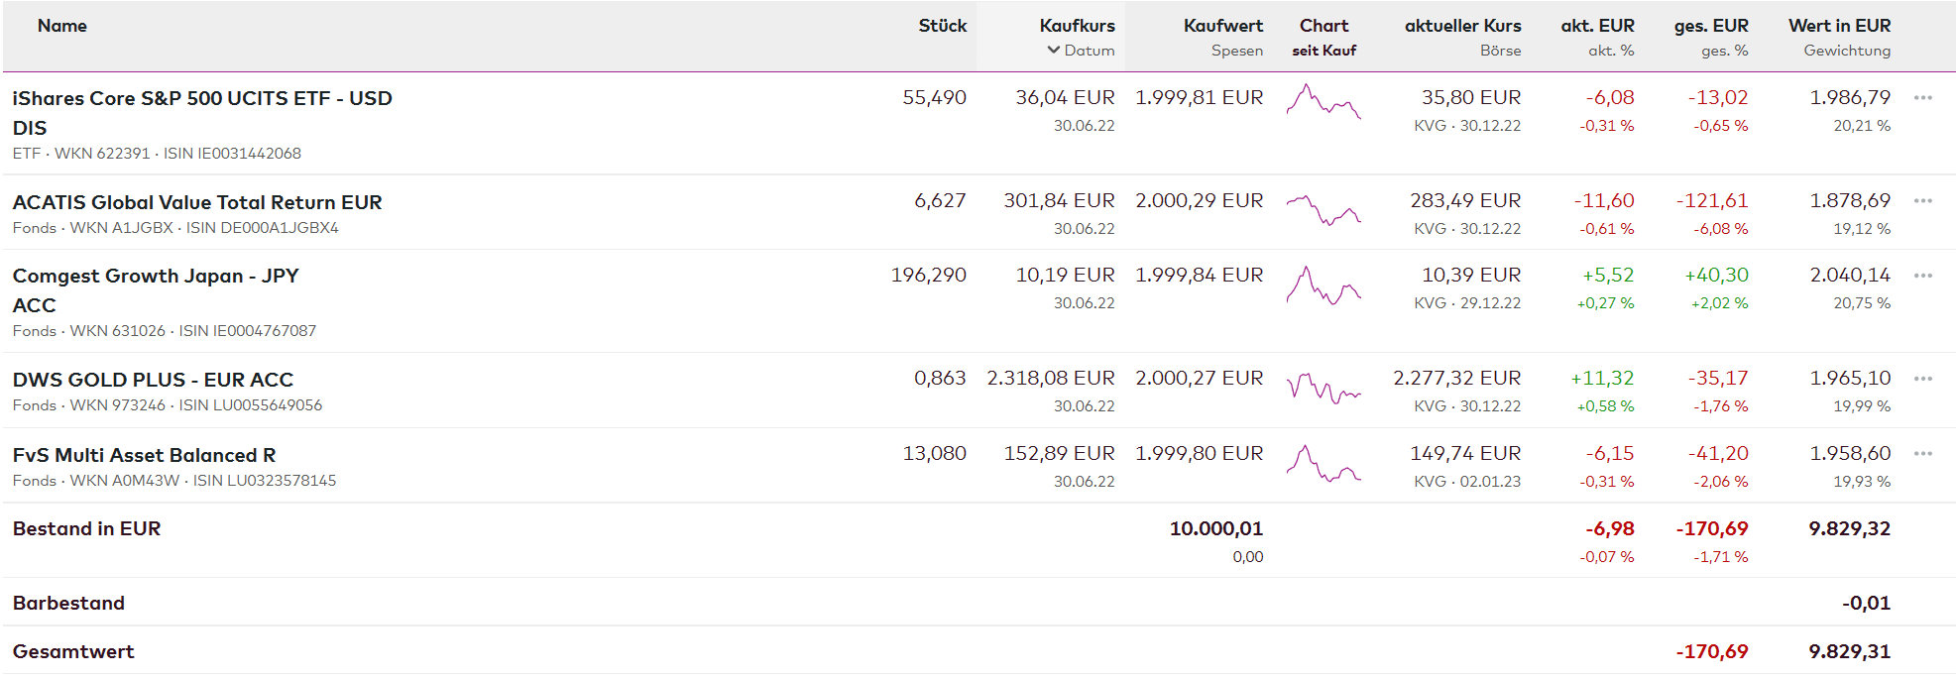1956x680 pixels.
Task: Open options menu for iShares Core S&P 500 row
Action: pos(1922,98)
